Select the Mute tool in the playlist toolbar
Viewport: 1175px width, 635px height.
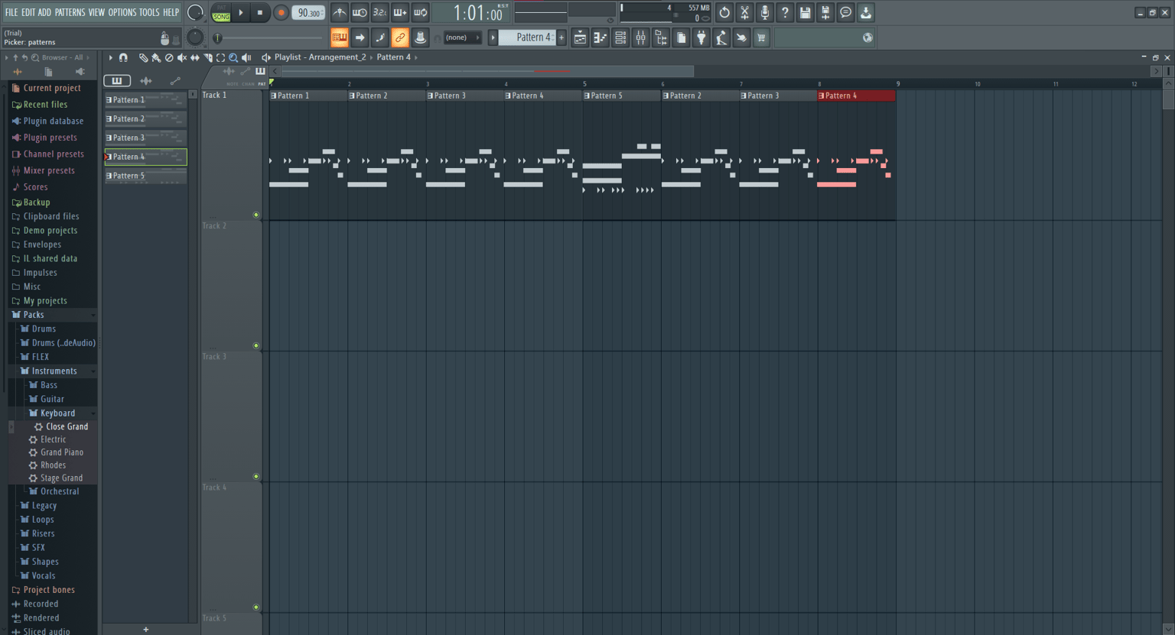click(182, 57)
